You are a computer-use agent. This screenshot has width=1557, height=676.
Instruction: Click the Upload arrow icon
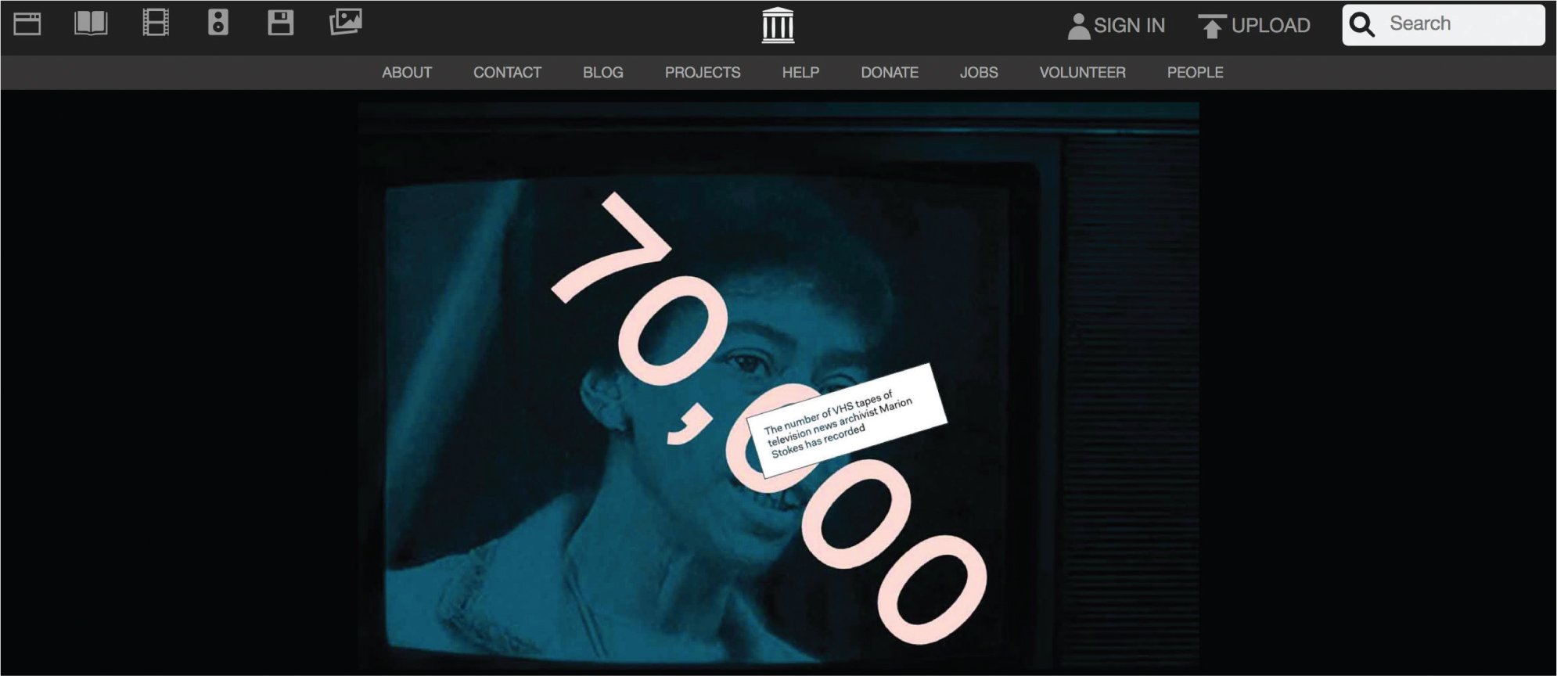1212,26
